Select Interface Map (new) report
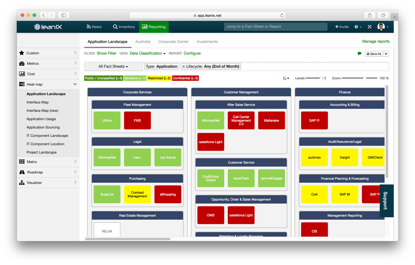 (x=42, y=111)
